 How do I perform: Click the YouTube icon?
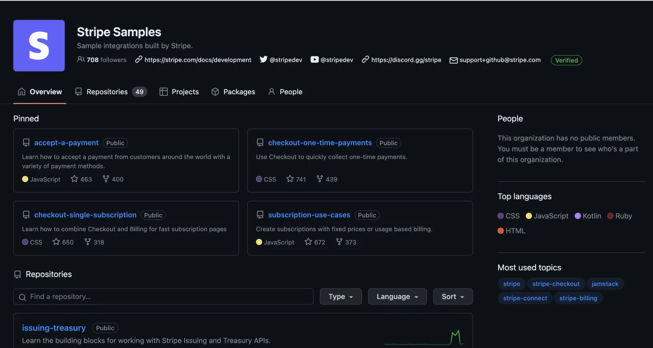pos(314,60)
